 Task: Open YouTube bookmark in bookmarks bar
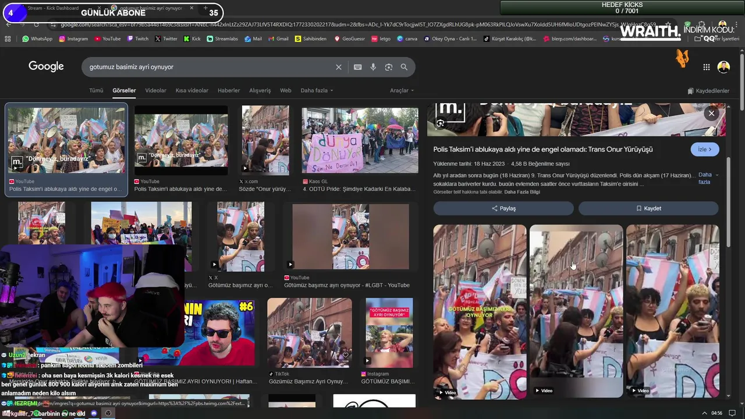[x=107, y=39]
